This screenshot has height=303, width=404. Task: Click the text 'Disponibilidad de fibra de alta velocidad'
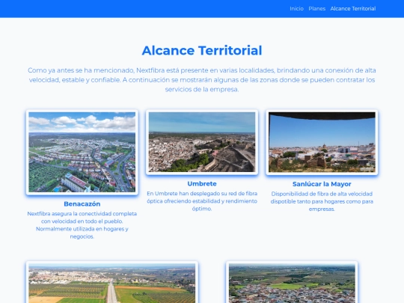point(322,201)
